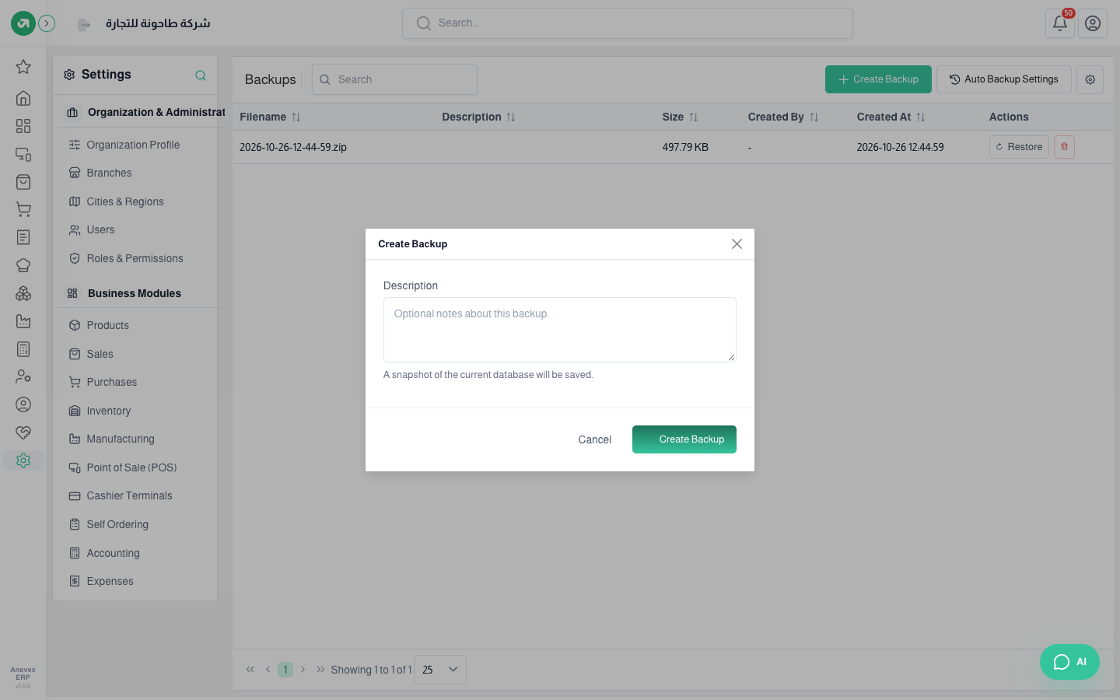Open Roles & Permissions settings
1120x700 pixels.
tap(135, 258)
